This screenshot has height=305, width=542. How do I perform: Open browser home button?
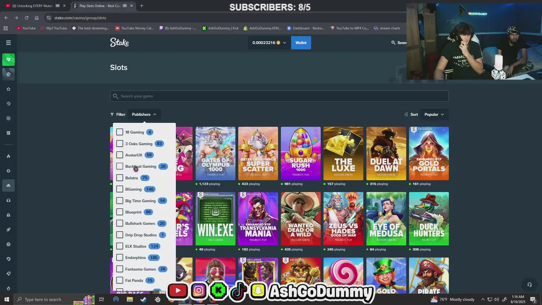36,18
